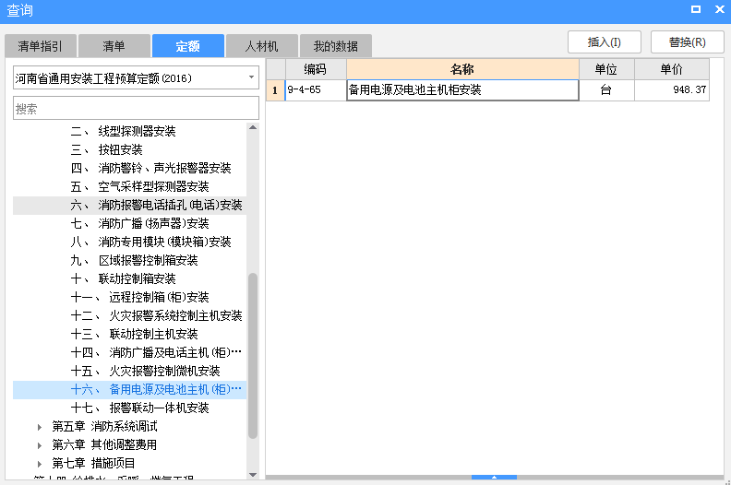
Task: Select 三、按钮安装 tree item
Action: point(106,149)
